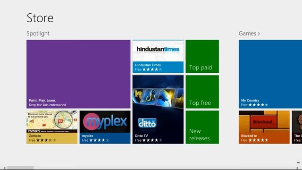Open the Paint. Play. Learn. spotlight tile
Image resolution: width=302 pixels, height=170 pixels.
coord(78,74)
